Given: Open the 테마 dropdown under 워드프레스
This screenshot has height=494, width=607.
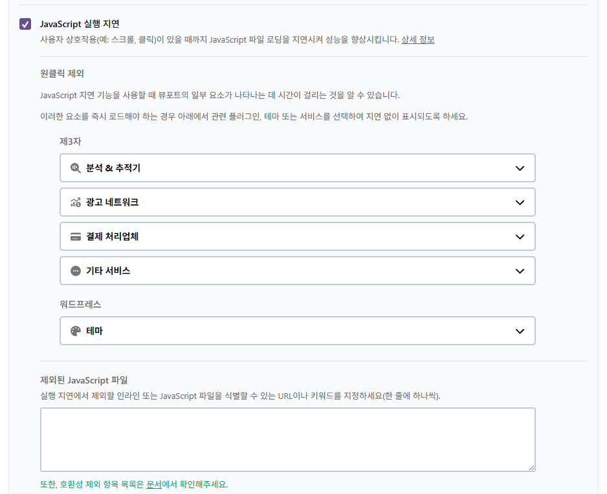Looking at the screenshot, I should (x=520, y=330).
